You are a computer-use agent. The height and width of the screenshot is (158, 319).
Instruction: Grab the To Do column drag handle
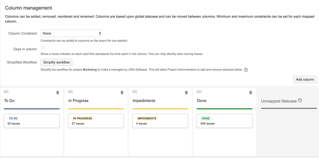click(x=6, y=92)
